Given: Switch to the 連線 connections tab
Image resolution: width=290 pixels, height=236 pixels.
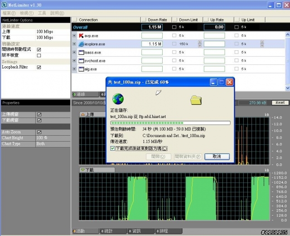Looking at the screenshot, I should point(86,94).
